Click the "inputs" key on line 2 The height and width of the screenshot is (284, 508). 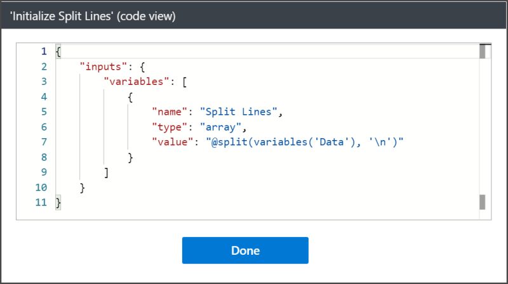104,67
